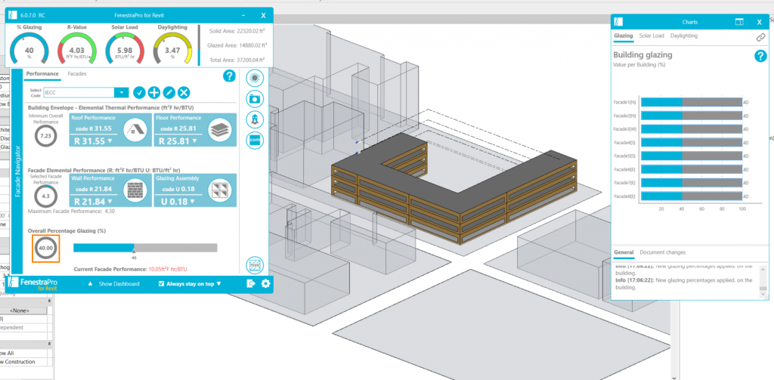
Task: Click the camera snapshot icon
Action: 255,99
